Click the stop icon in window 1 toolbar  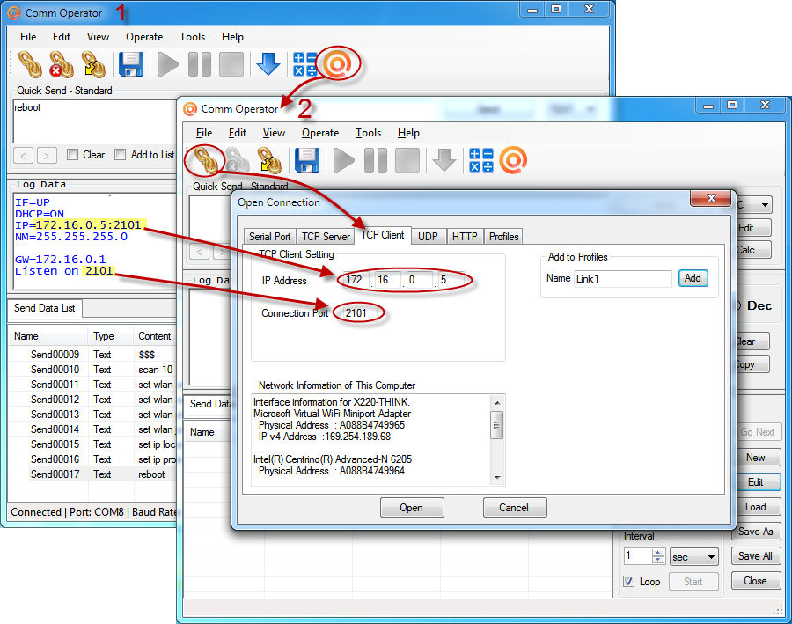click(x=231, y=64)
